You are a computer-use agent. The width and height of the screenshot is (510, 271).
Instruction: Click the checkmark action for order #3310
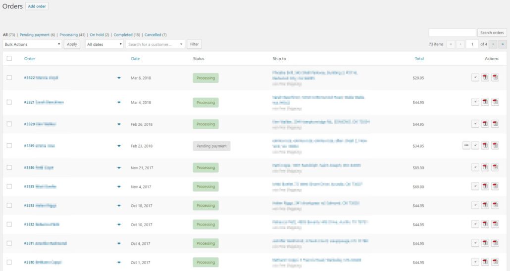pyautogui.click(x=475, y=262)
